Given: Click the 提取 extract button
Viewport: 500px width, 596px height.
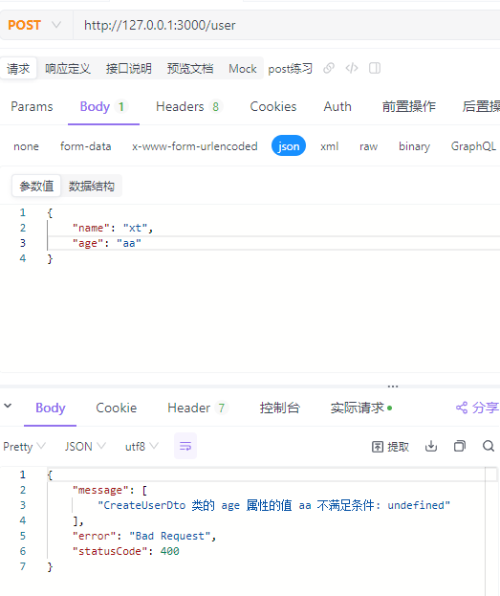Looking at the screenshot, I should click(390, 446).
